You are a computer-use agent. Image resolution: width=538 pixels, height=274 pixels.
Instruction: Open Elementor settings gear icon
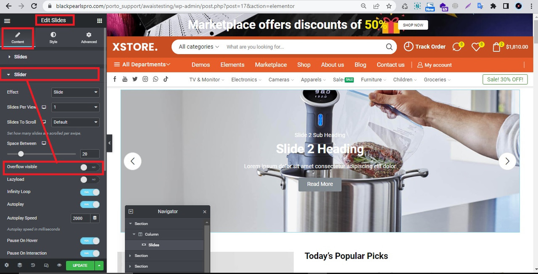[6, 265]
